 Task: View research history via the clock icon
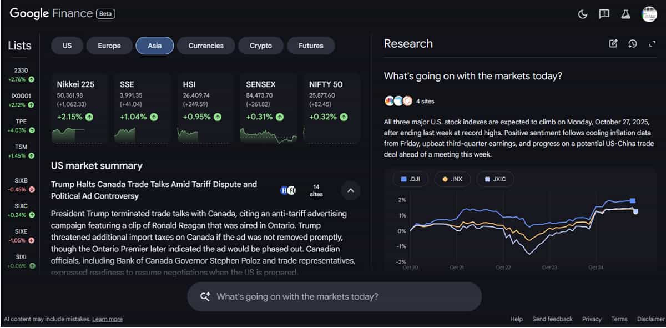(x=633, y=43)
